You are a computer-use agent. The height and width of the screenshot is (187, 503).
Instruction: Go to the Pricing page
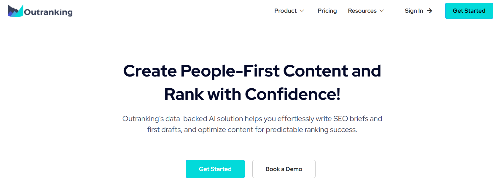[327, 11]
